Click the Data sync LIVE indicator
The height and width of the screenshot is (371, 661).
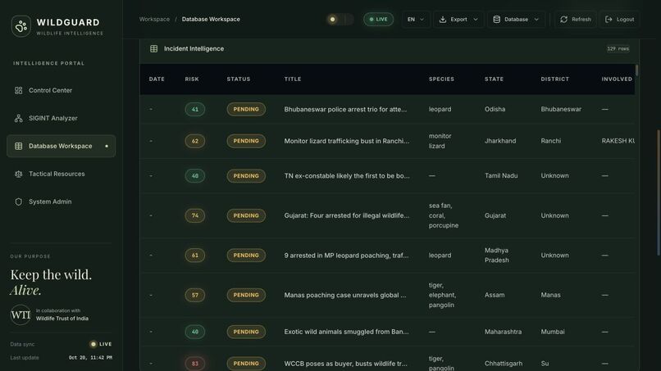(x=101, y=344)
